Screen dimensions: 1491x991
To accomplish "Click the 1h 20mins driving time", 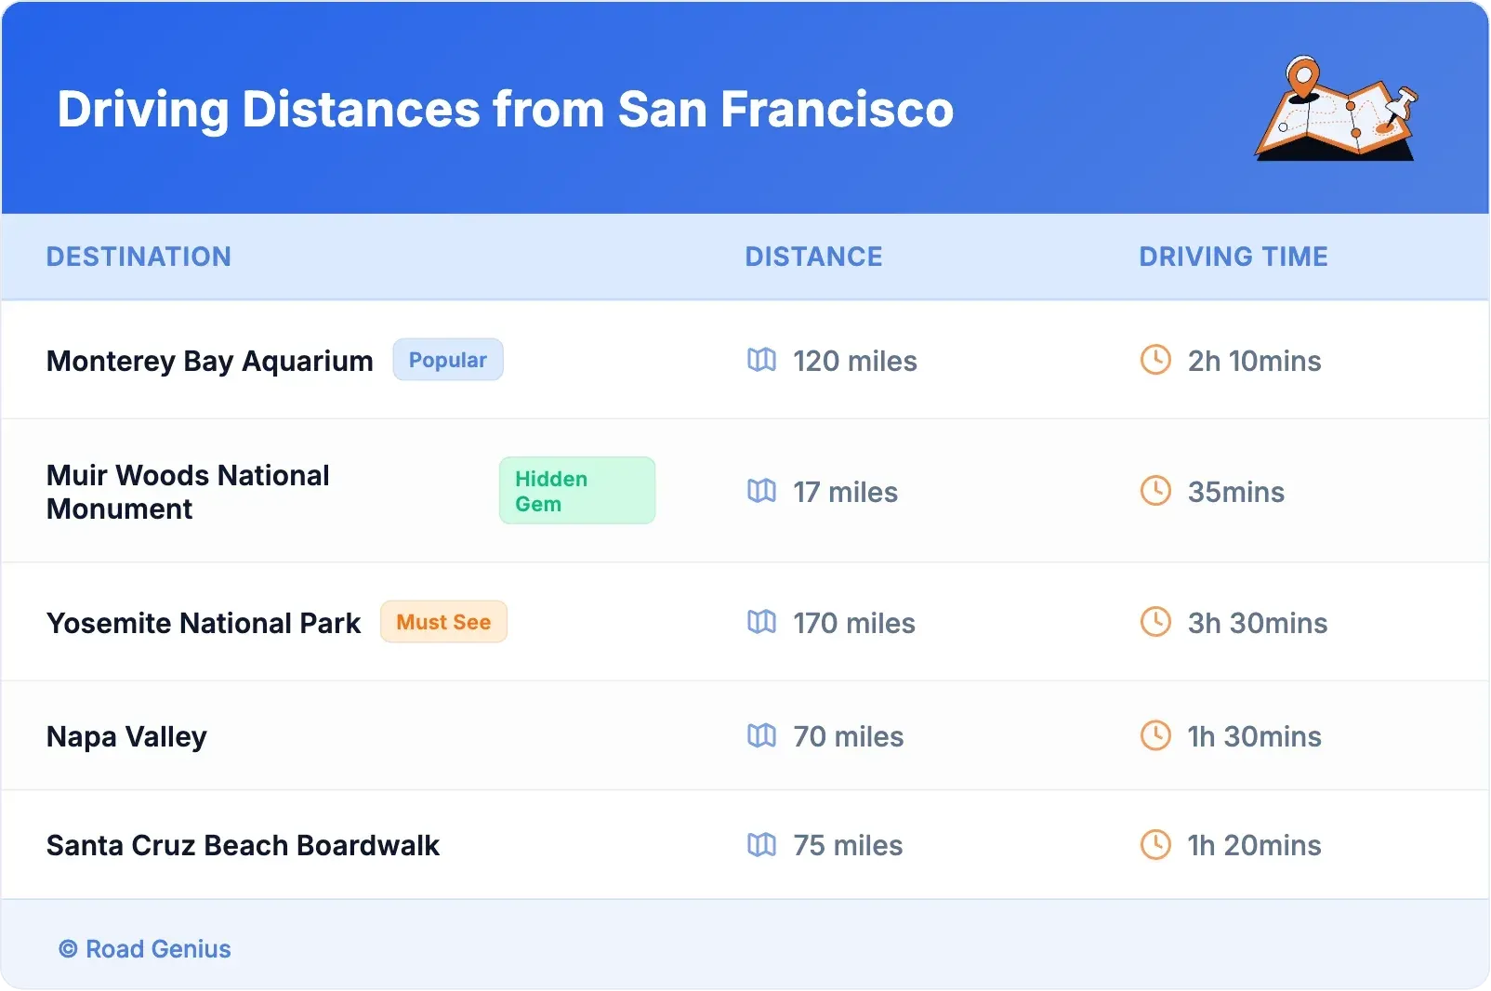I will point(1254,845).
